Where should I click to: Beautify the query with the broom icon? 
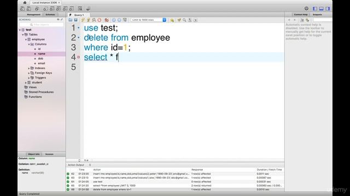pyautogui.click(x=179, y=20)
